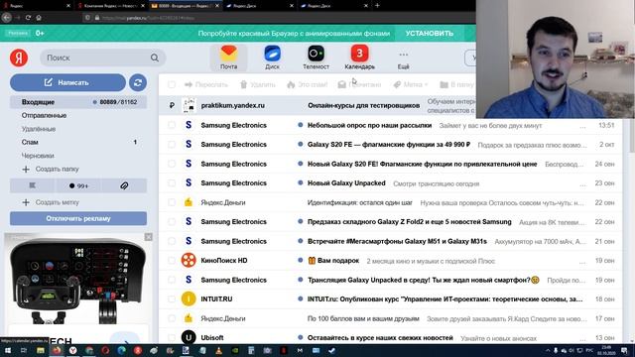
Task: Close the sidebar advertisement
Action: [x=149, y=237]
